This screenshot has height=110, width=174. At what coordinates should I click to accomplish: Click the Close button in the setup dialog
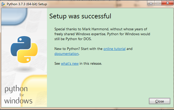[159, 101]
